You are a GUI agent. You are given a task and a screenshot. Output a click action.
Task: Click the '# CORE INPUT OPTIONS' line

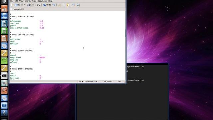point(21,69)
